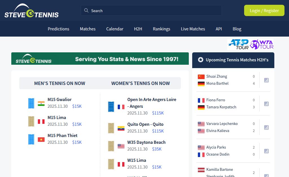Image resolution: width=289 pixels, height=177 pixels.
Task: Open the Blog page
Action: point(237,29)
